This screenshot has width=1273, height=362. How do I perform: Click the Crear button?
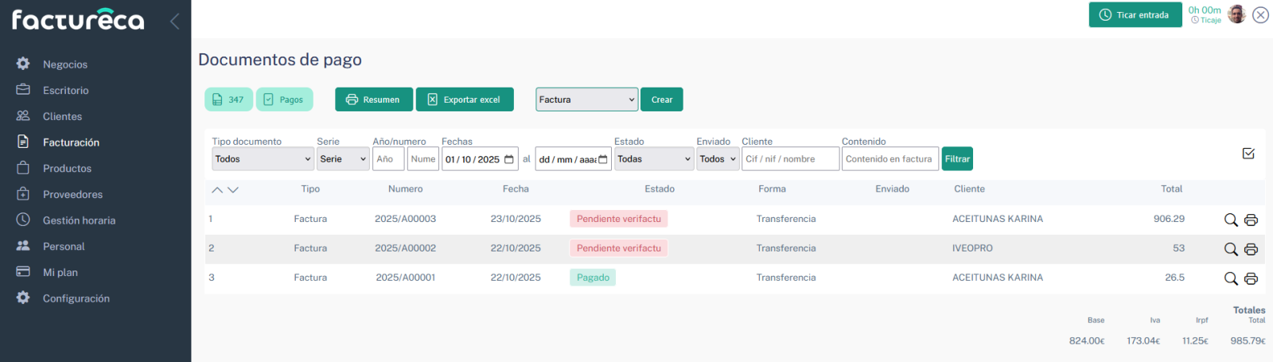662,99
